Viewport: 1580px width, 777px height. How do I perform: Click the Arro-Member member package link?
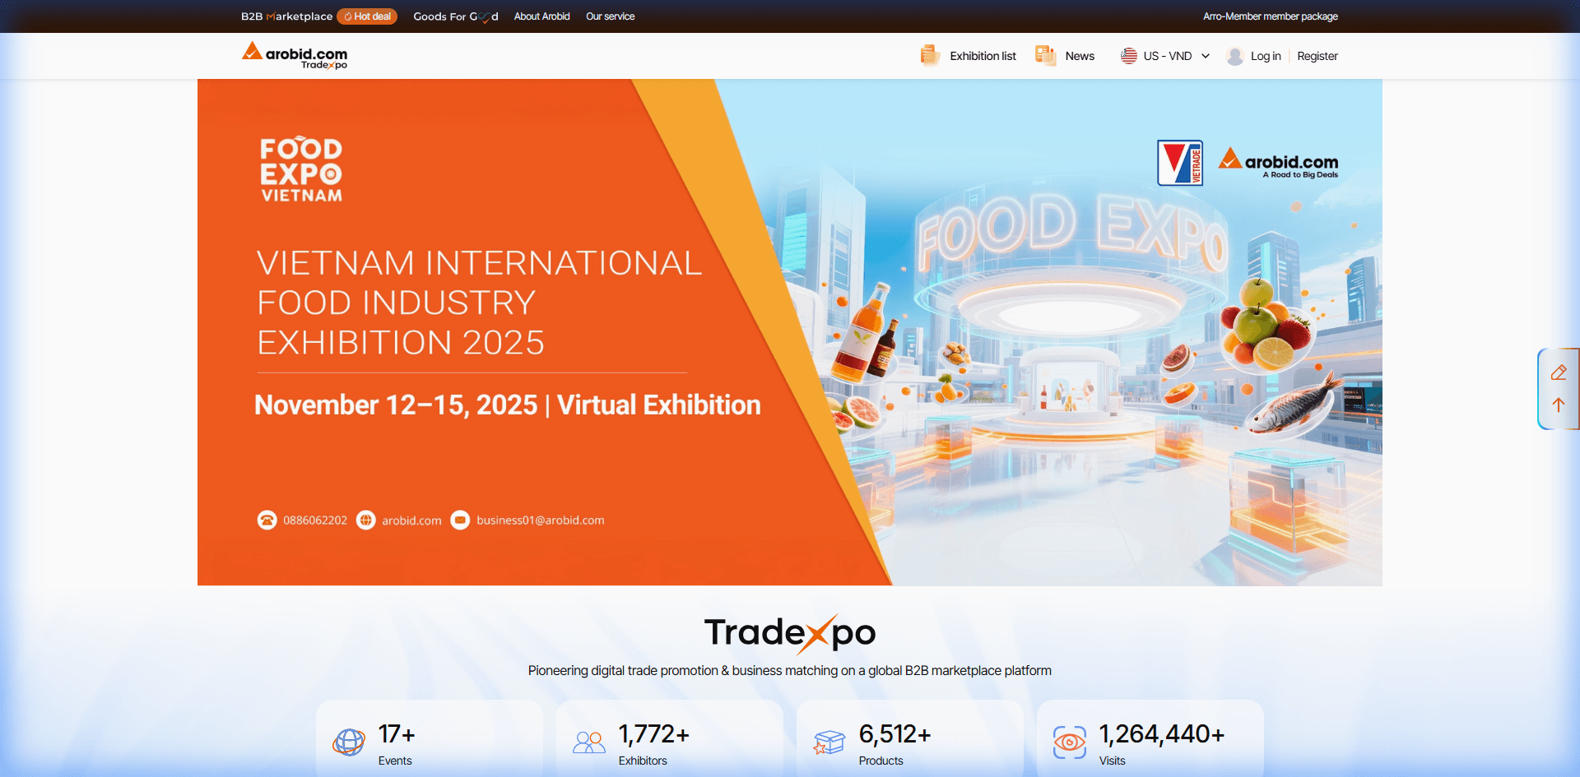pyautogui.click(x=1271, y=16)
